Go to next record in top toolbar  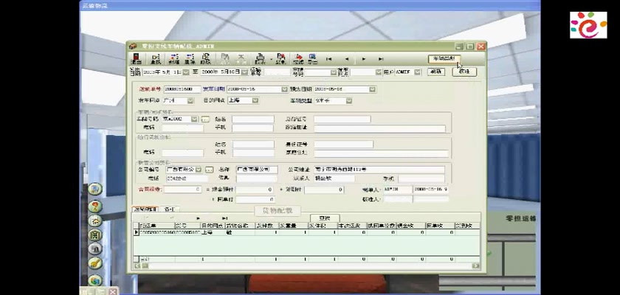click(364, 59)
